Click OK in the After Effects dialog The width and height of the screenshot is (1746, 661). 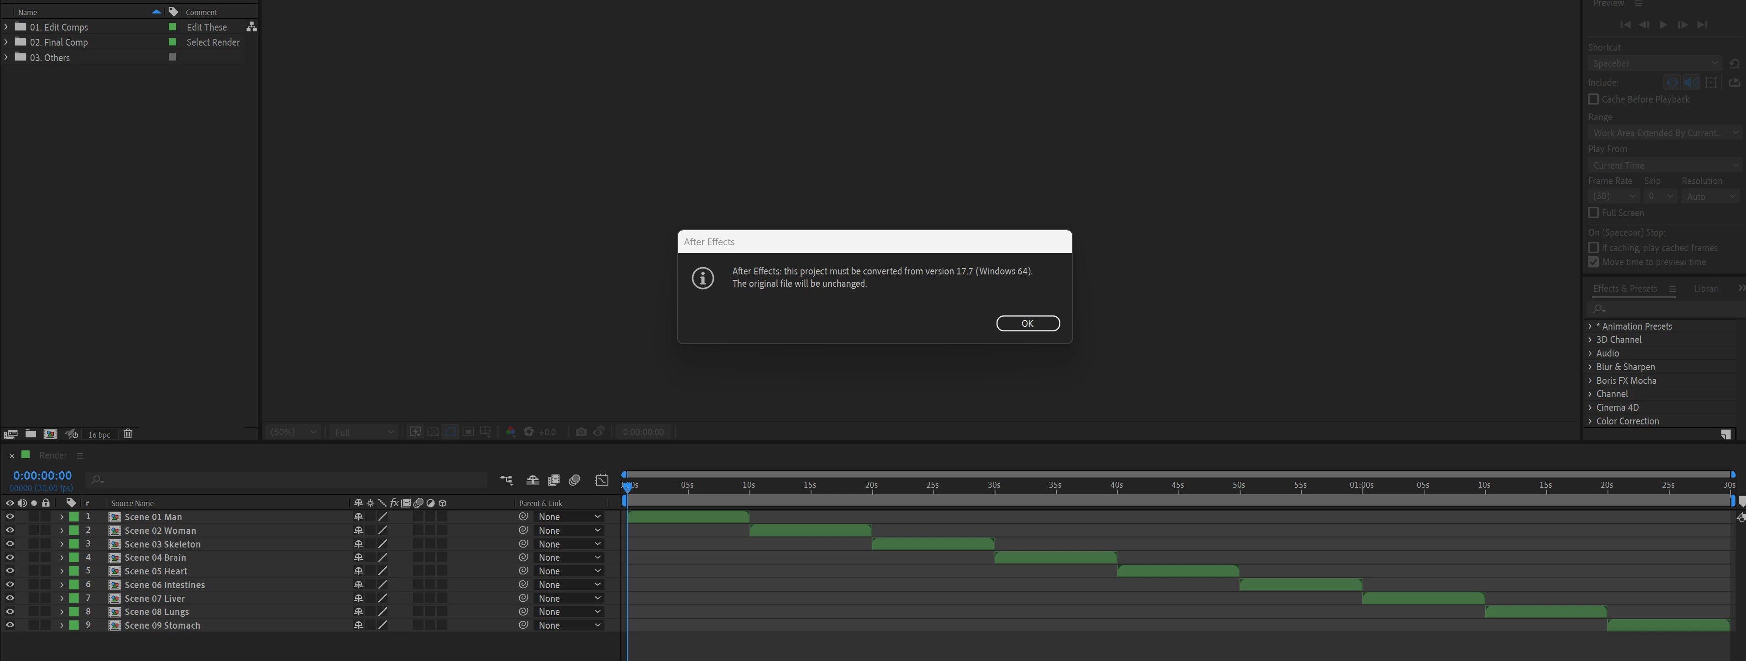tap(1028, 323)
